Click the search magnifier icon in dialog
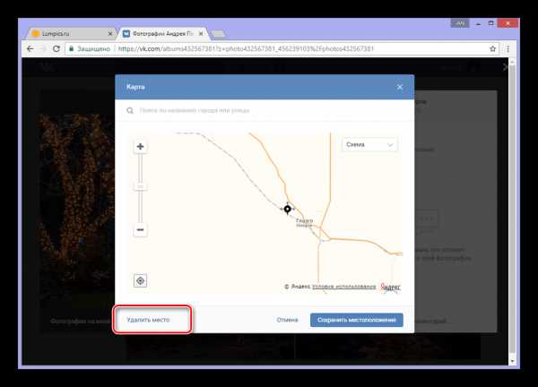Screen dimensions: 538x387 [130, 110]
